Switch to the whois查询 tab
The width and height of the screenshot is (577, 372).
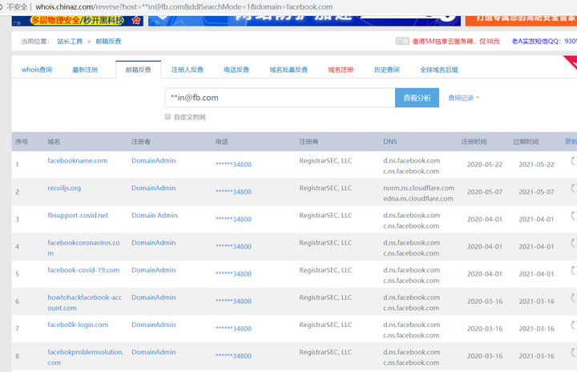click(37, 70)
